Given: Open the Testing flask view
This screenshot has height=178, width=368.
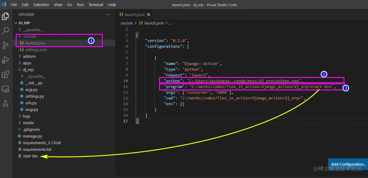Looking at the screenshot, I should (x=5, y=103).
